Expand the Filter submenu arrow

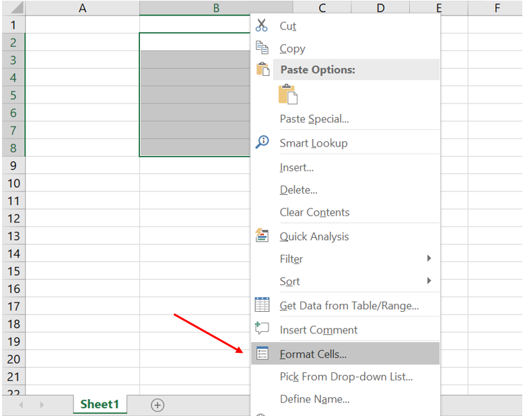click(x=429, y=259)
